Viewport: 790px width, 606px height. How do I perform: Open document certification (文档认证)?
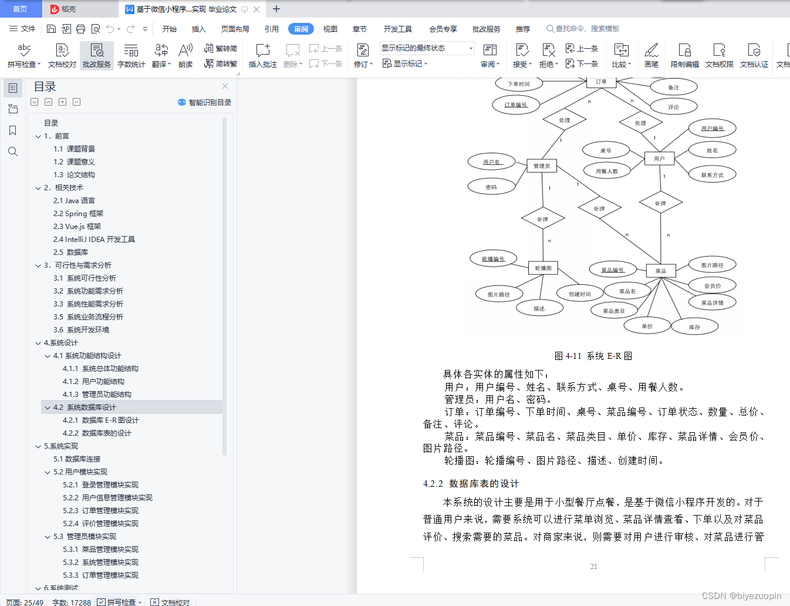pos(754,56)
